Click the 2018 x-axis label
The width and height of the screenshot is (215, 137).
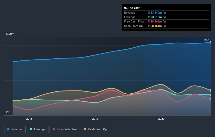click(29, 119)
